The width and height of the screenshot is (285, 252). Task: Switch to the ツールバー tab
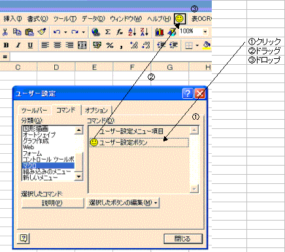34,111
